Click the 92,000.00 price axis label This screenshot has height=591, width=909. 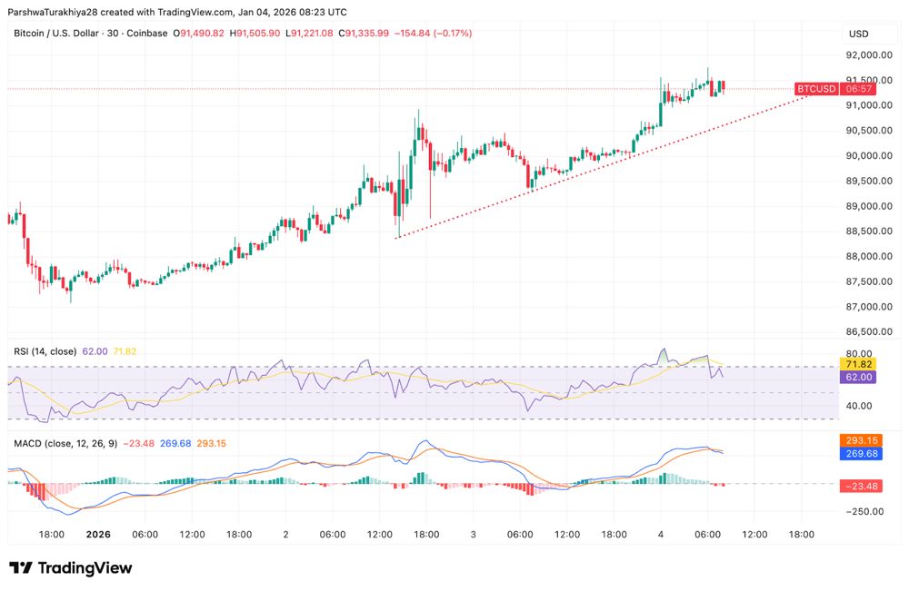point(866,54)
